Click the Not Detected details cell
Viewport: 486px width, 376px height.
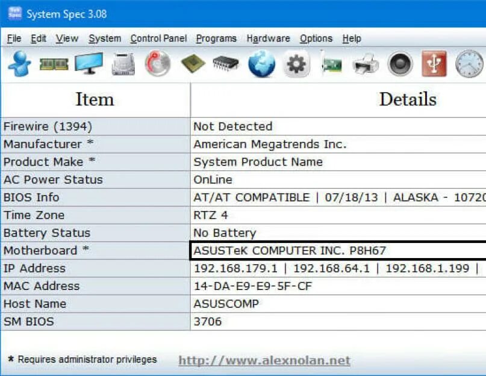click(x=338, y=126)
